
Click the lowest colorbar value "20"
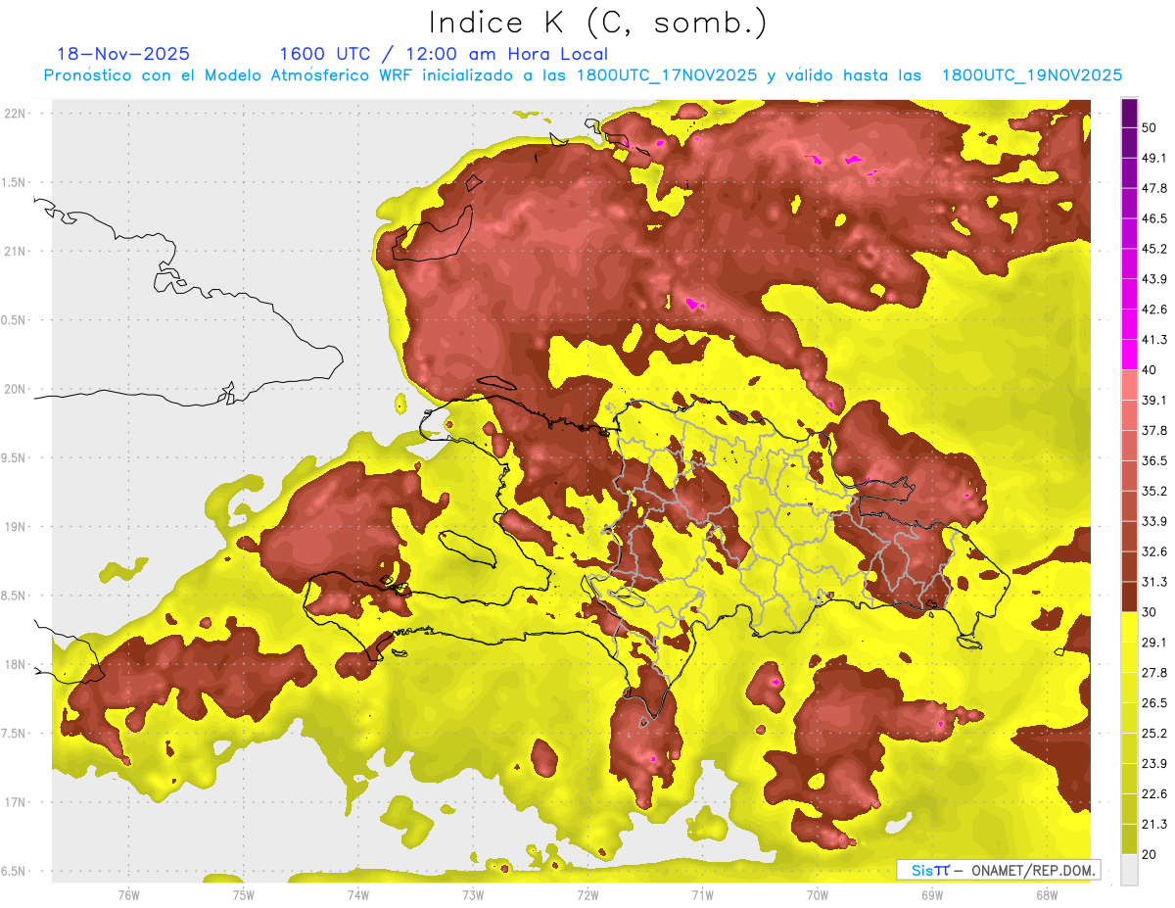point(1150,854)
